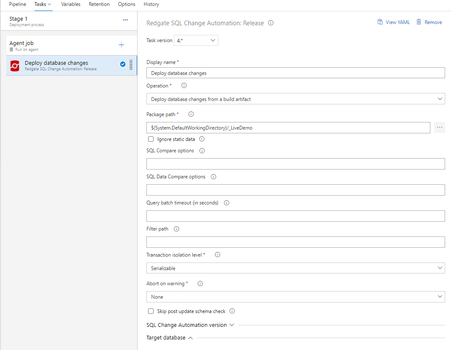Image resolution: width=451 pixels, height=350 pixels.
Task: Click the info icon for Query batch timeout
Action: 227,203
